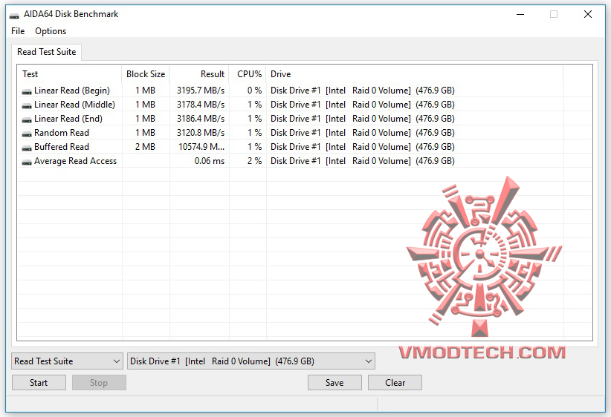The width and height of the screenshot is (611, 417).
Task: Click the 3120.8 MB/s result value
Action: (201, 133)
